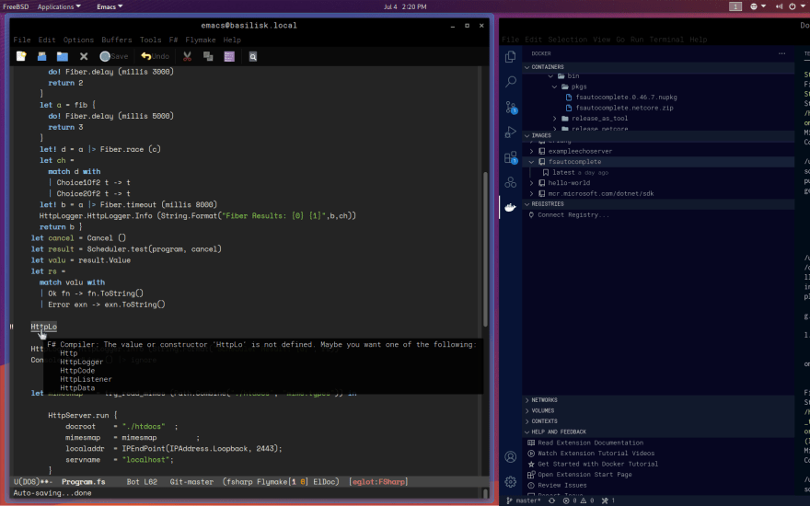Viewport: 810px width, 506px height.
Task: Click the tools icon with count 1 in status bar
Action: pos(608,500)
